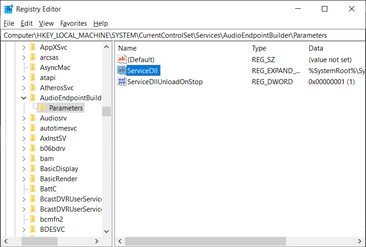Expand the bam key
The height and width of the screenshot is (247, 366).
tap(24, 159)
